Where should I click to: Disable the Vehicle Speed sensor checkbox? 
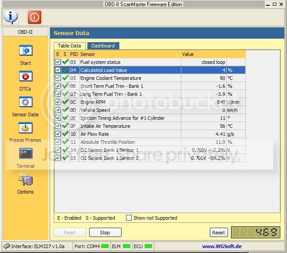pos(58,110)
